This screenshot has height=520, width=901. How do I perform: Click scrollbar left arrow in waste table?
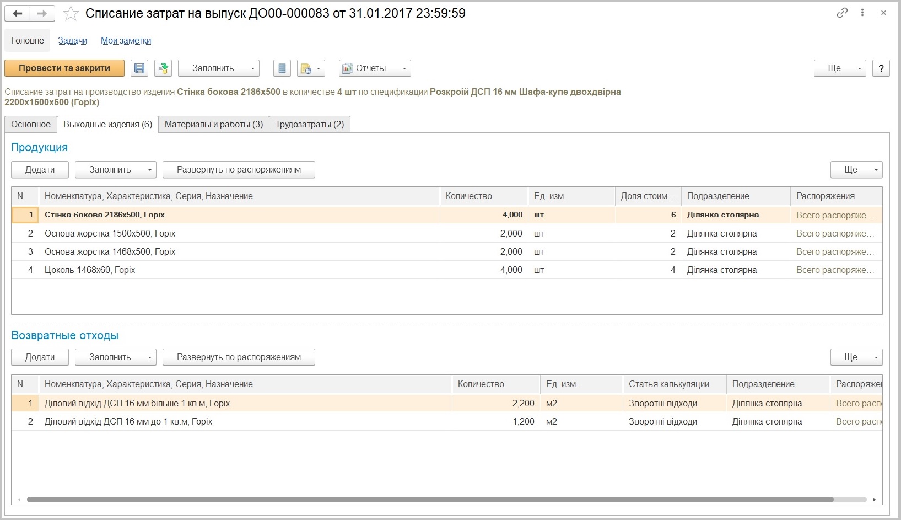pos(19,500)
